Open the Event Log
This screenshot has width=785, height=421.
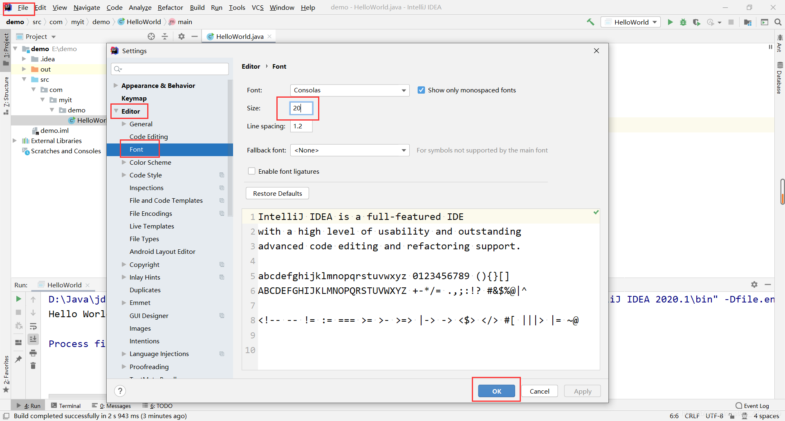(752, 406)
